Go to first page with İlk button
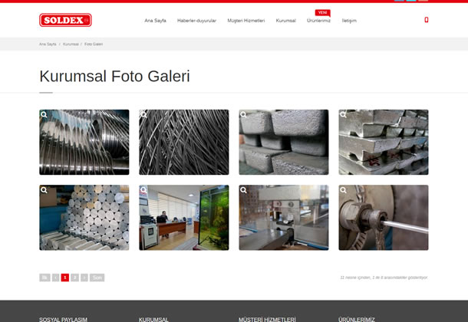 click(44, 278)
